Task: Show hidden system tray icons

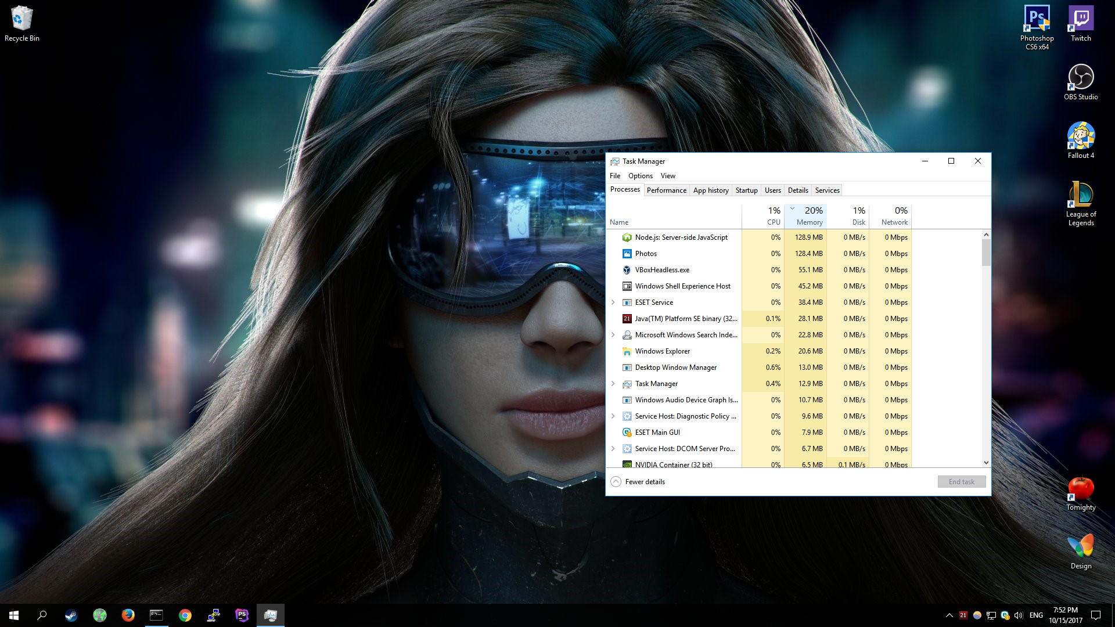Action: 949,615
